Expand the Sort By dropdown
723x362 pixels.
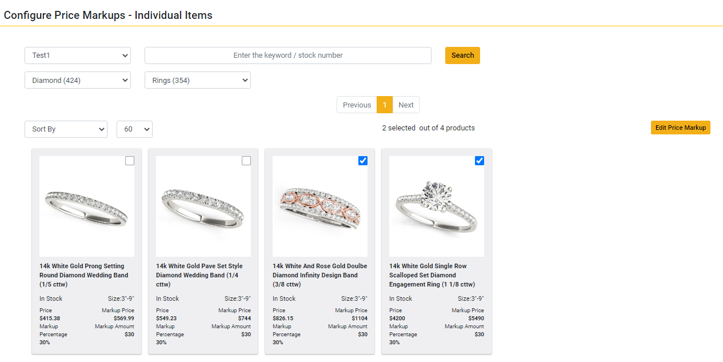(x=65, y=129)
